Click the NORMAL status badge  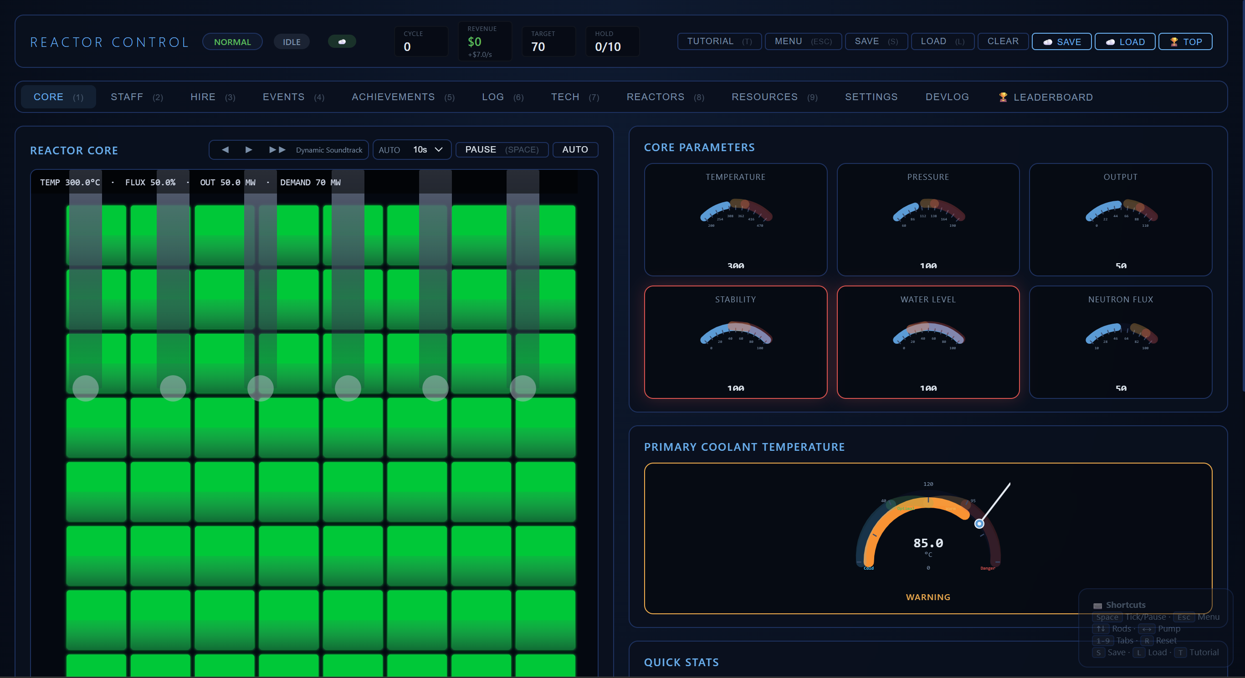(x=232, y=41)
